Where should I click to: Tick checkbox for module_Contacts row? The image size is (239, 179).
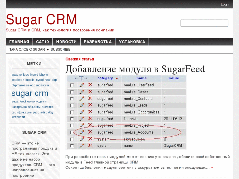[x=72, y=99]
